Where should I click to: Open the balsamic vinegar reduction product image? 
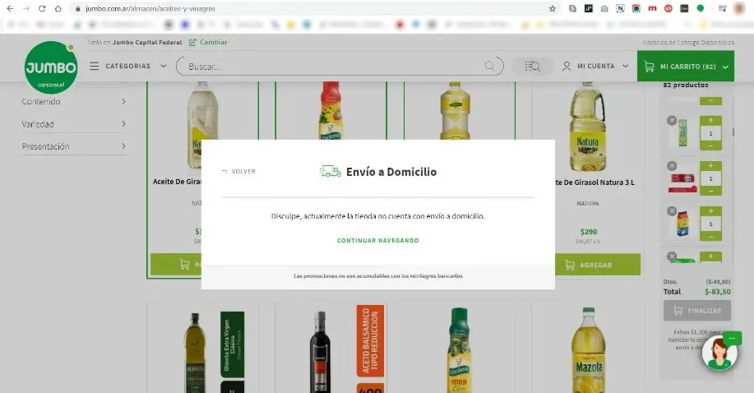(x=320, y=351)
